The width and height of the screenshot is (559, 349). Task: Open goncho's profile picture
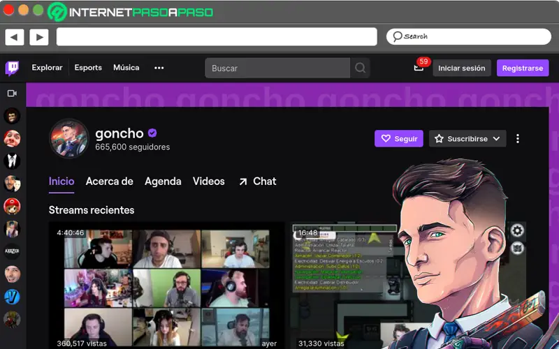(68, 138)
